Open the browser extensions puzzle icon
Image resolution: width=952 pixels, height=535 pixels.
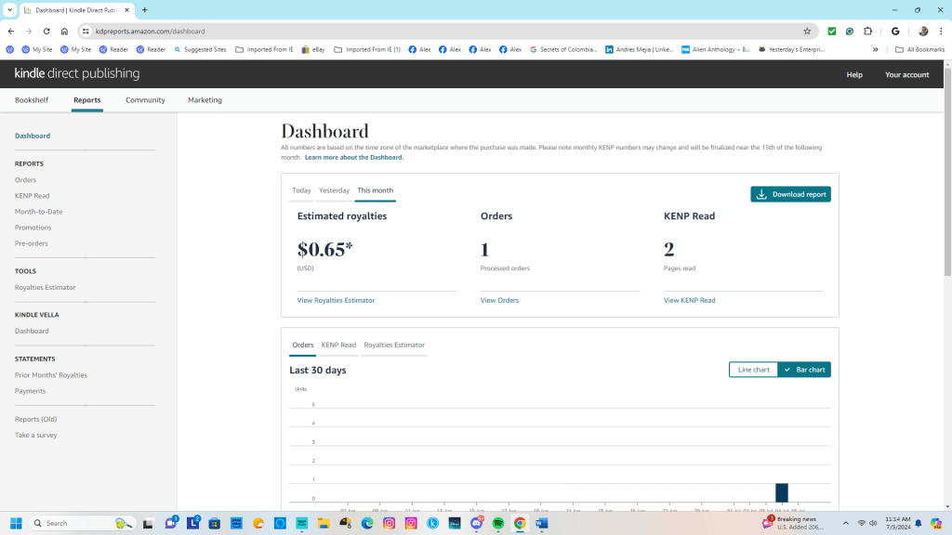click(x=868, y=31)
